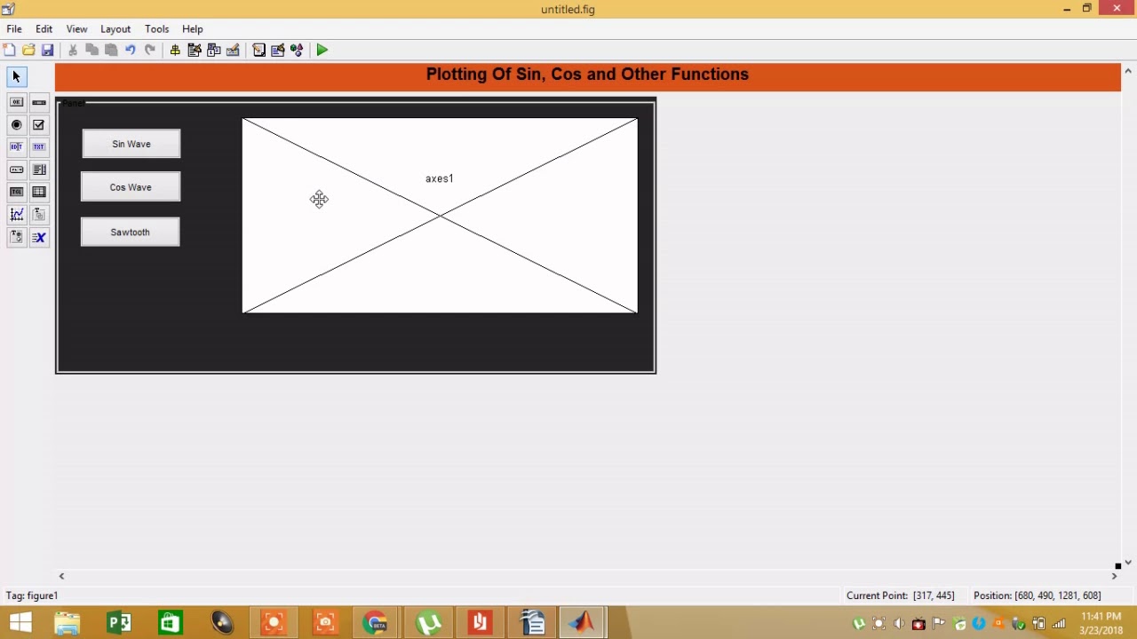Open the Property Inspector
Viewport: 1137px width, 639px height.
pos(278,51)
